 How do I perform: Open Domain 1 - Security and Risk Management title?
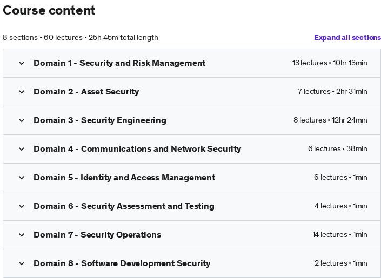pyautogui.click(x=119, y=63)
